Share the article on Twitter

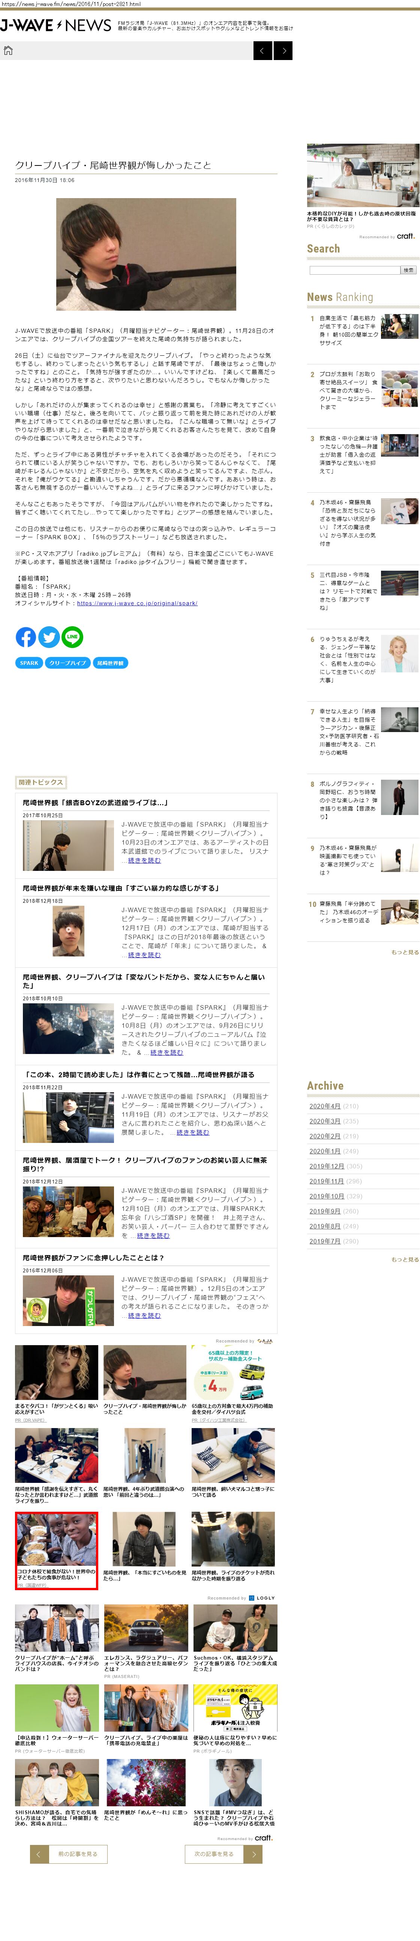click(x=49, y=637)
